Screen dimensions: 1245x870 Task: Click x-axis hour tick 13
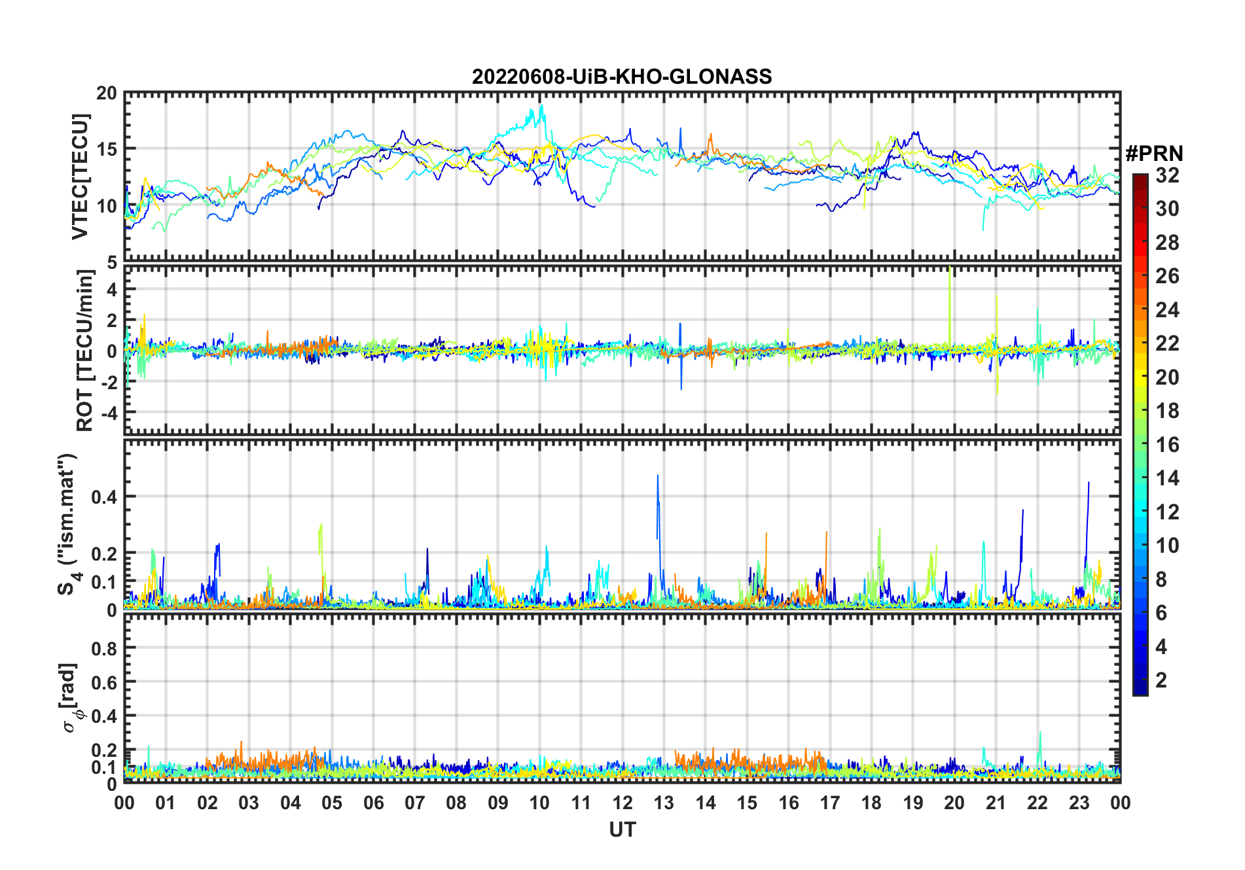tap(664, 803)
